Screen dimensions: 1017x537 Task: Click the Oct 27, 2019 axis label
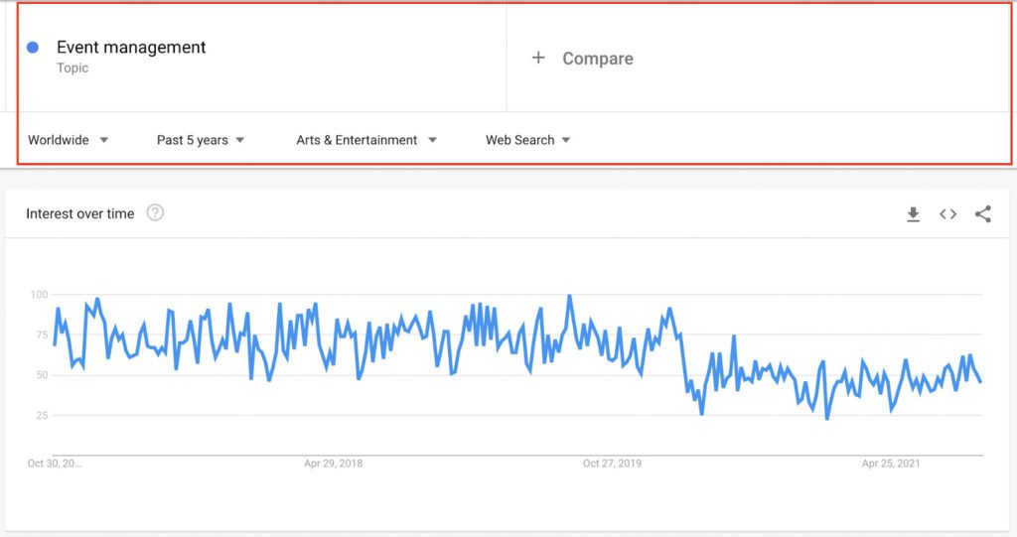[612, 464]
